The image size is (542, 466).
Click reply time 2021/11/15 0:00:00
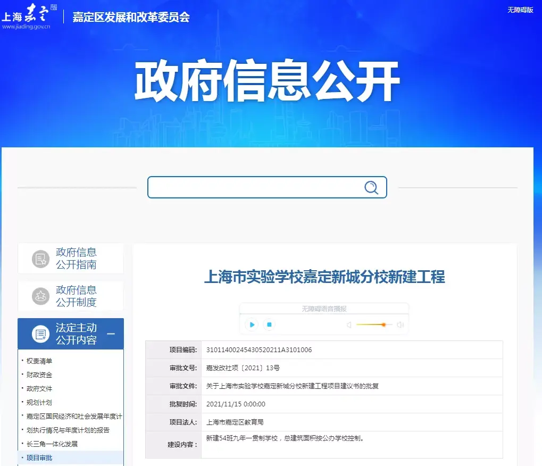click(236, 404)
